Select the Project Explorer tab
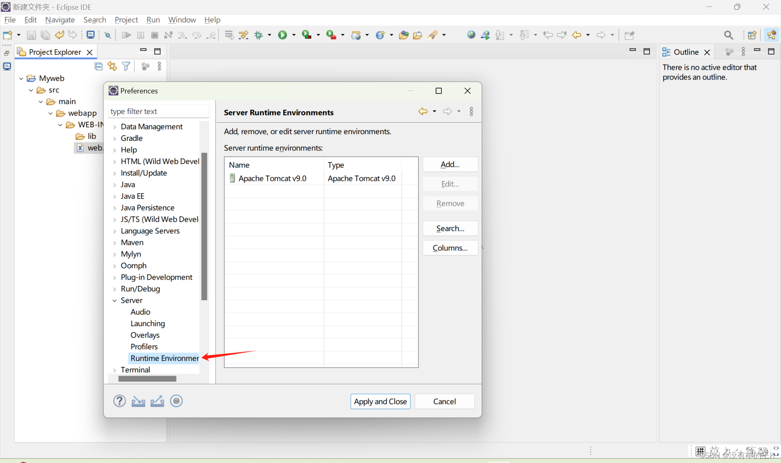The image size is (781, 463). (55, 52)
